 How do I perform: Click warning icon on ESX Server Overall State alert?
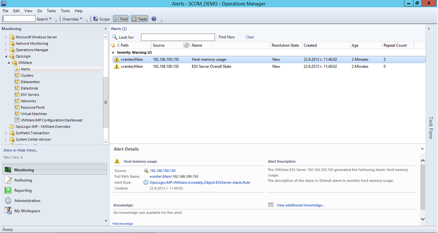click(116, 67)
